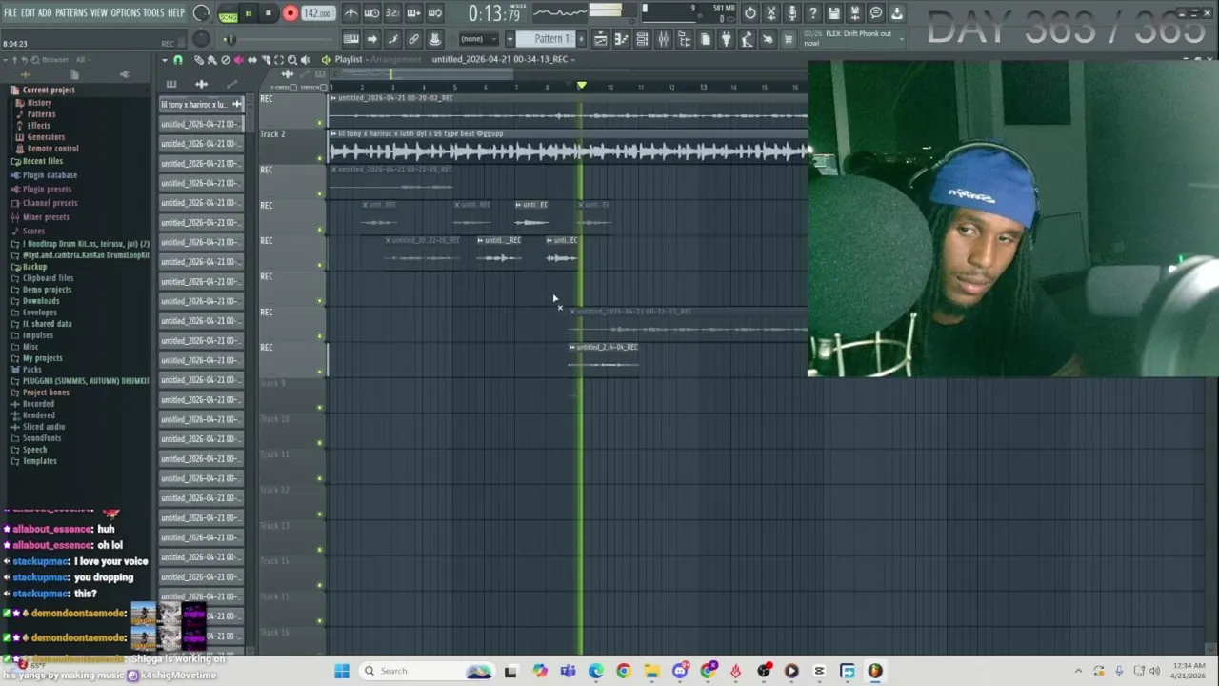
Task: Open the Soundfonts browser folder
Action: click(41, 438)
